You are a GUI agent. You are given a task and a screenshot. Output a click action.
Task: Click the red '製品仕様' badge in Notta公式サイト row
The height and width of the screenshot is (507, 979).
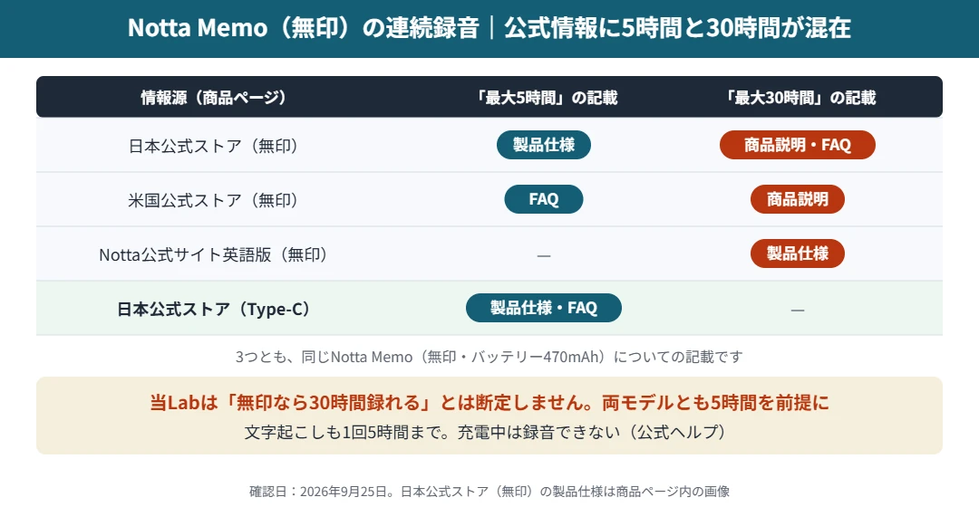point(798,253)
